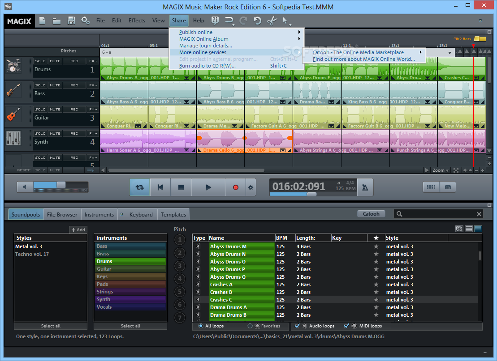
Task: Click the Catooh button
Action: click(x=371, y=214)
